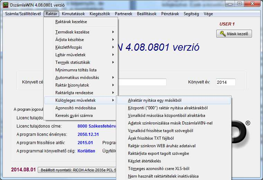Choose Keresés gyári számra
The image size is (263, 180).
pos(81,116)
